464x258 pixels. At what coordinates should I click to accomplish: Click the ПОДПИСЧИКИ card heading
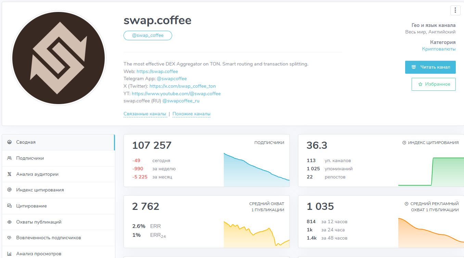click(x=269, y=143)
